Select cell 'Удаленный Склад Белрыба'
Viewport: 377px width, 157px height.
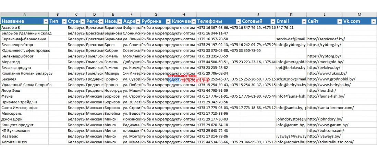25,85
